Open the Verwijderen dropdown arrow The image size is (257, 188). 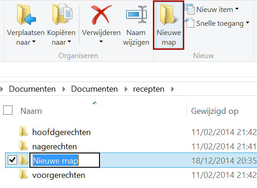coord(101,41)
